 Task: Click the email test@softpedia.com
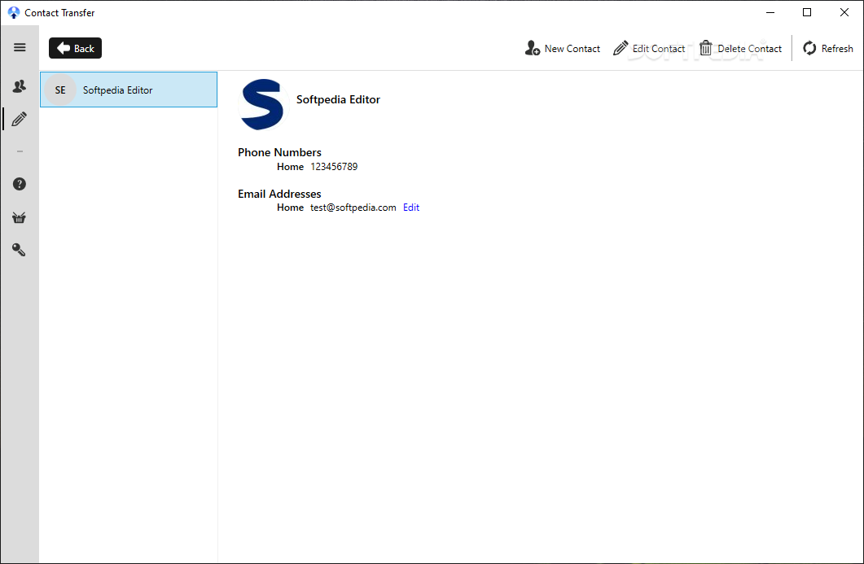353,208
